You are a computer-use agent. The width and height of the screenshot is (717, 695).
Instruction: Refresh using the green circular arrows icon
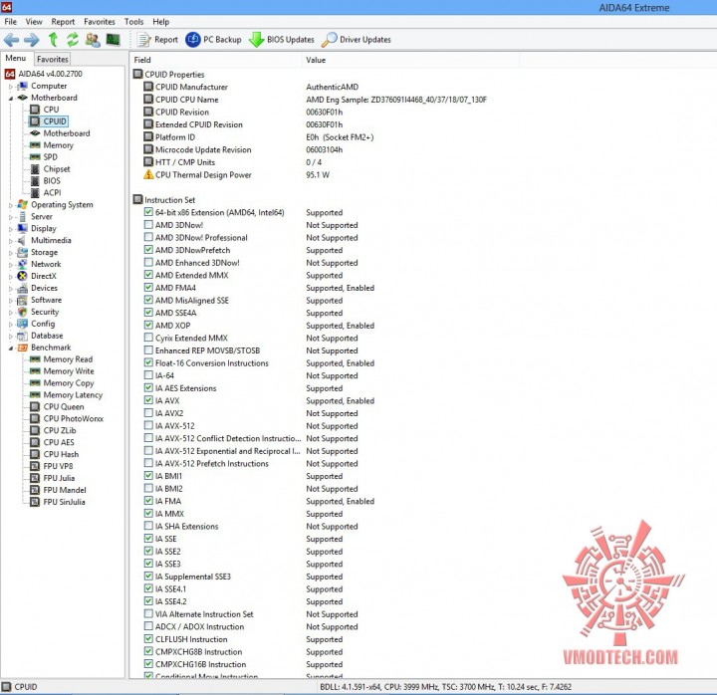click(x=73, y=40)
